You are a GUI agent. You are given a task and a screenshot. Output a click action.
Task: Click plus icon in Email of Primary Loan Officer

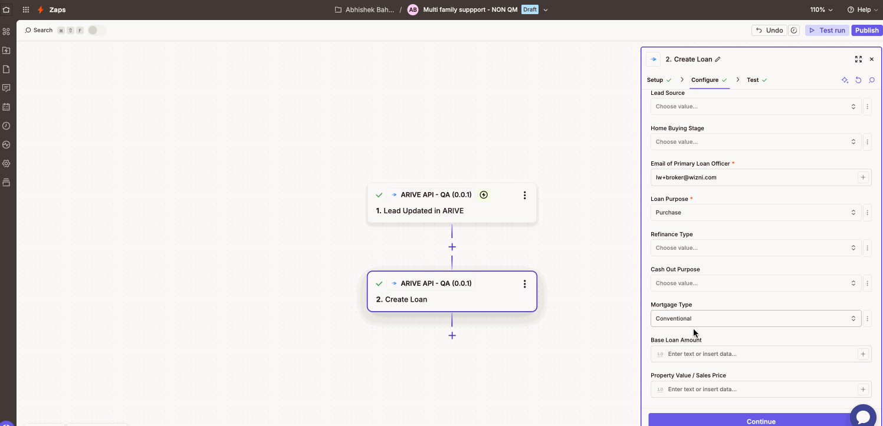tap(863, 177)
